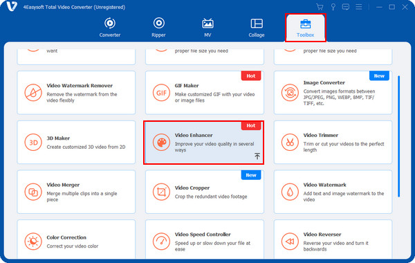The width and height of the screenshot is (415, 263).
Task: Click the Video Watermark title text
Action: (324, 185)
